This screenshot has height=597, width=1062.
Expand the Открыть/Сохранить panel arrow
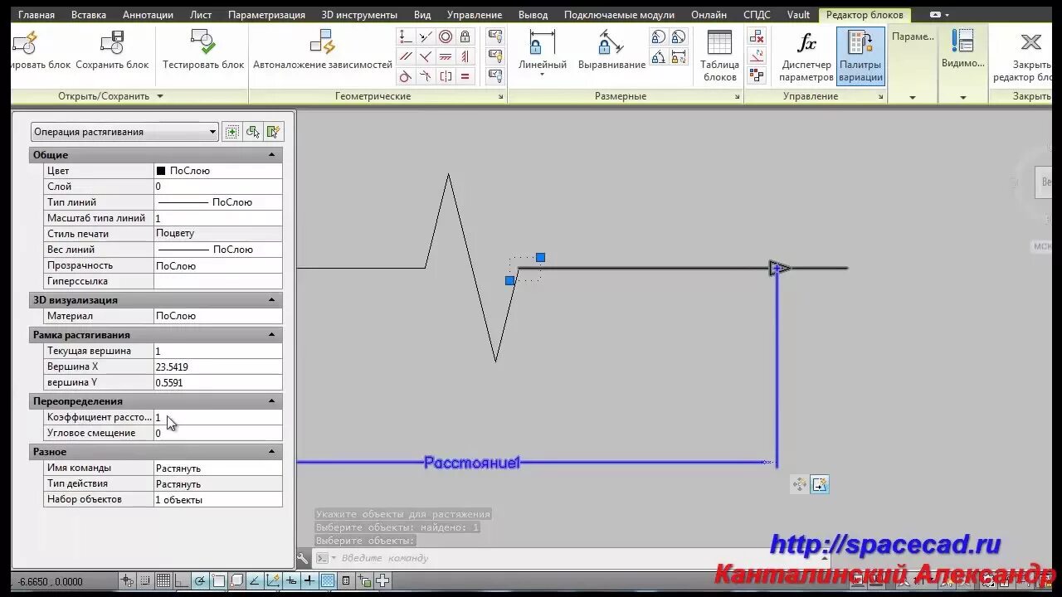[160, 96]
